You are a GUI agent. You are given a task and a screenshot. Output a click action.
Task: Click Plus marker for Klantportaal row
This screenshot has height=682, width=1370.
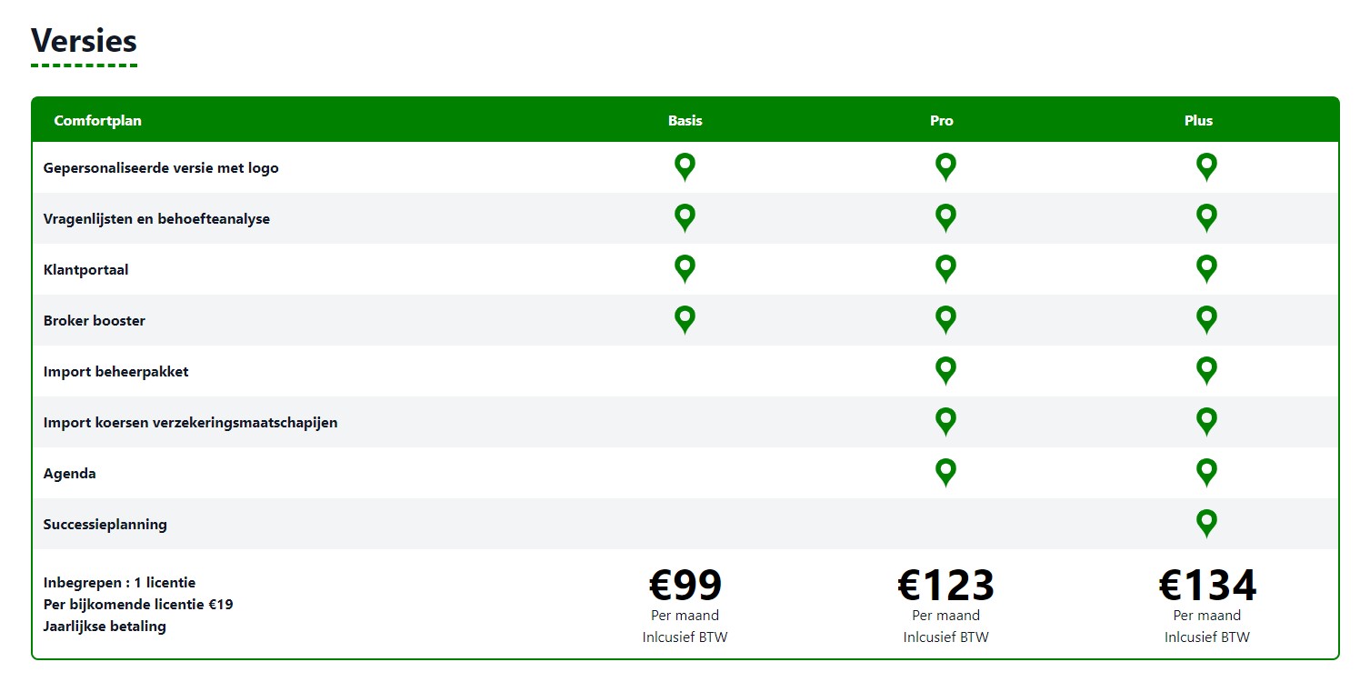click(x=1206, y=269)
